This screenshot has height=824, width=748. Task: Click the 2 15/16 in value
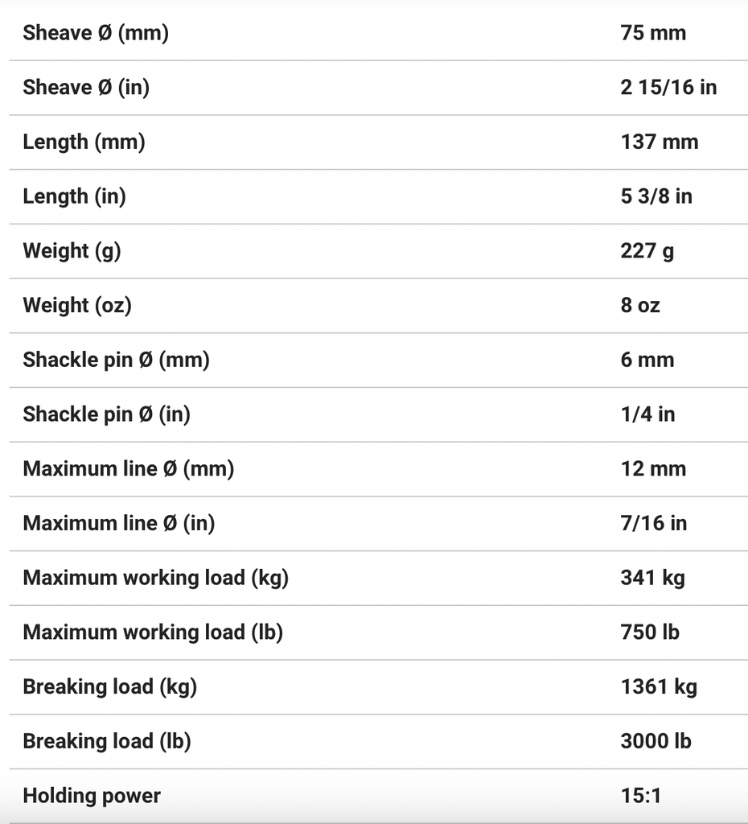tap(668, 87)
